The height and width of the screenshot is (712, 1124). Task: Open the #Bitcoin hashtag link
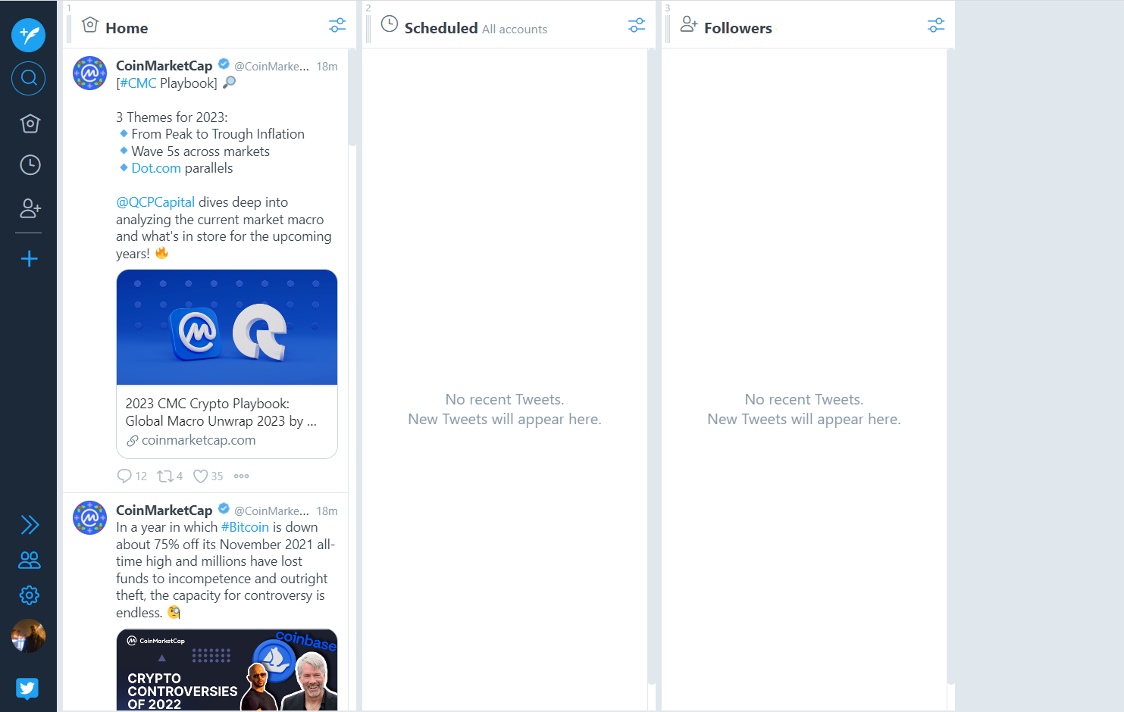[x=245, y=527]
